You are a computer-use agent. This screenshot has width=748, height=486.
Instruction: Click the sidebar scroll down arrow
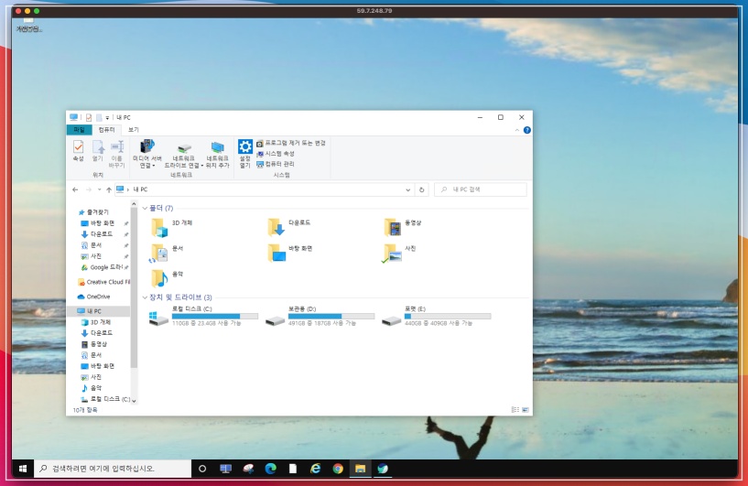(x=134, y=401)
